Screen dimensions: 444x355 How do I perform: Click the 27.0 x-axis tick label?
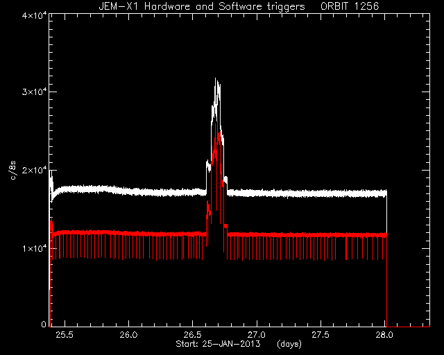(257, 335)
